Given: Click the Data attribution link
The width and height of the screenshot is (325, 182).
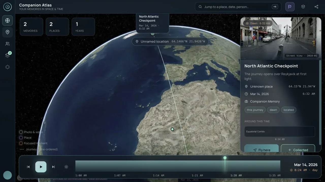Looking at the screenshot, I should 98,179.
